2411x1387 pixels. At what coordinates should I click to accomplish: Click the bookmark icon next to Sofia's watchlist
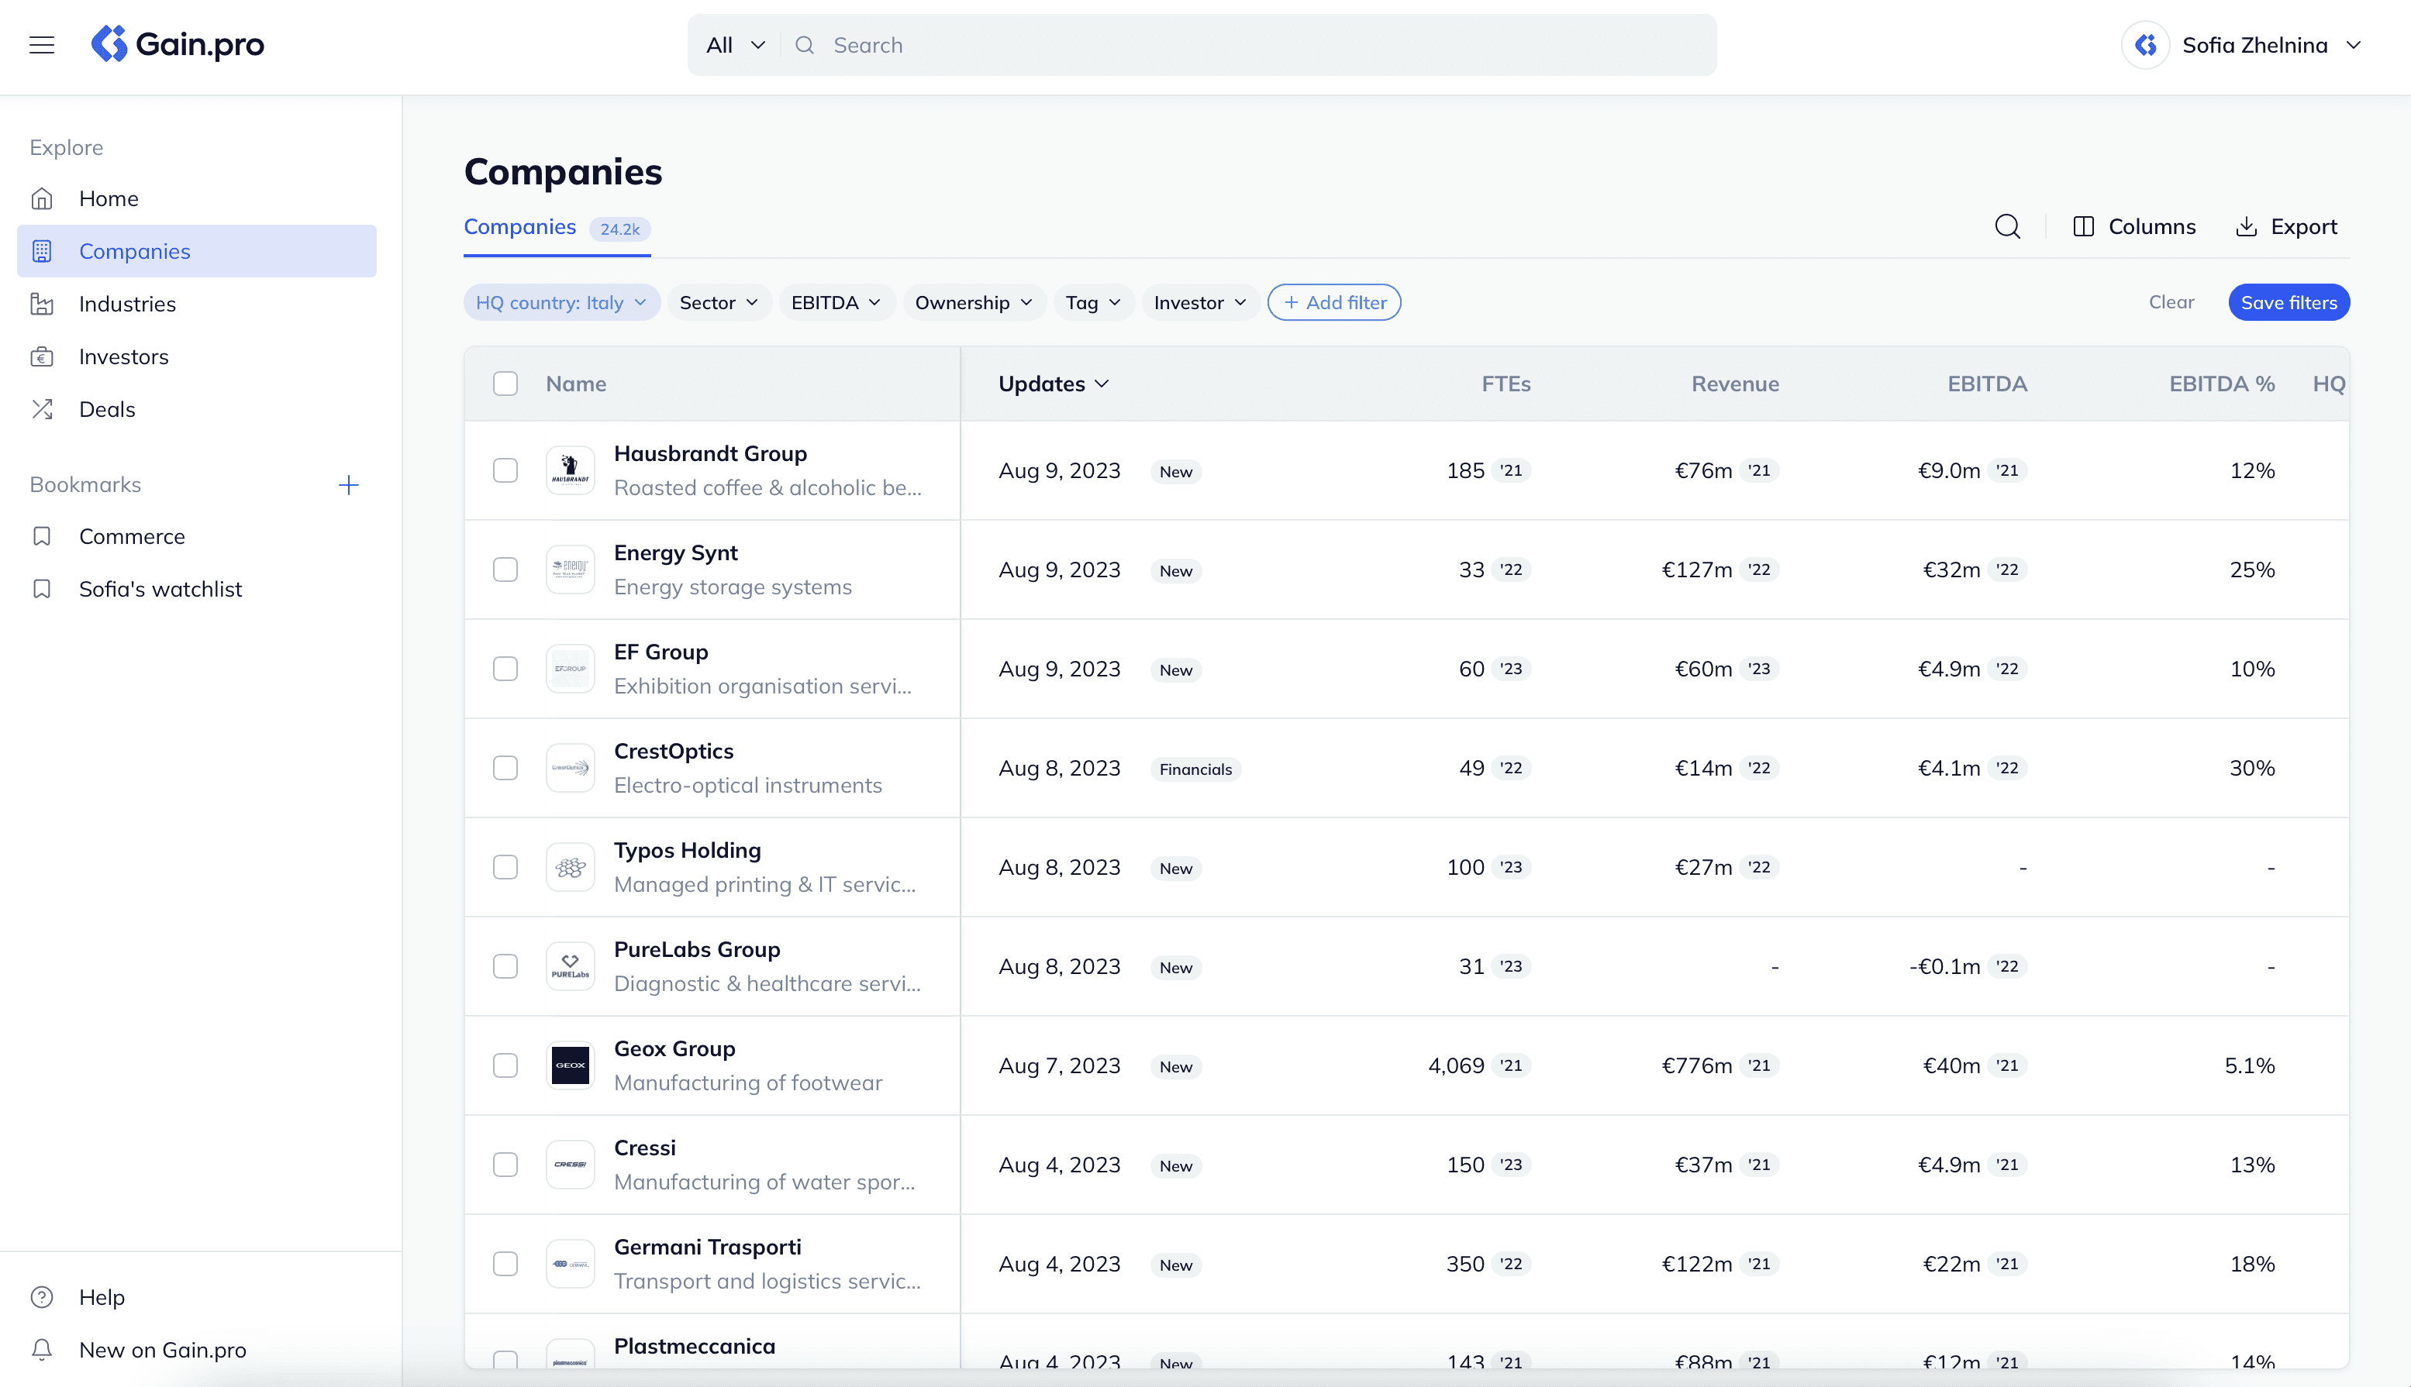click(x=42, y=589)
